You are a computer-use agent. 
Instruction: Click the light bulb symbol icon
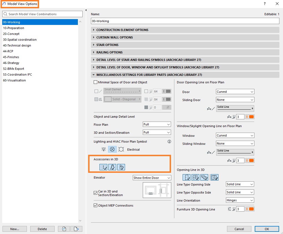tap(104, 149)
